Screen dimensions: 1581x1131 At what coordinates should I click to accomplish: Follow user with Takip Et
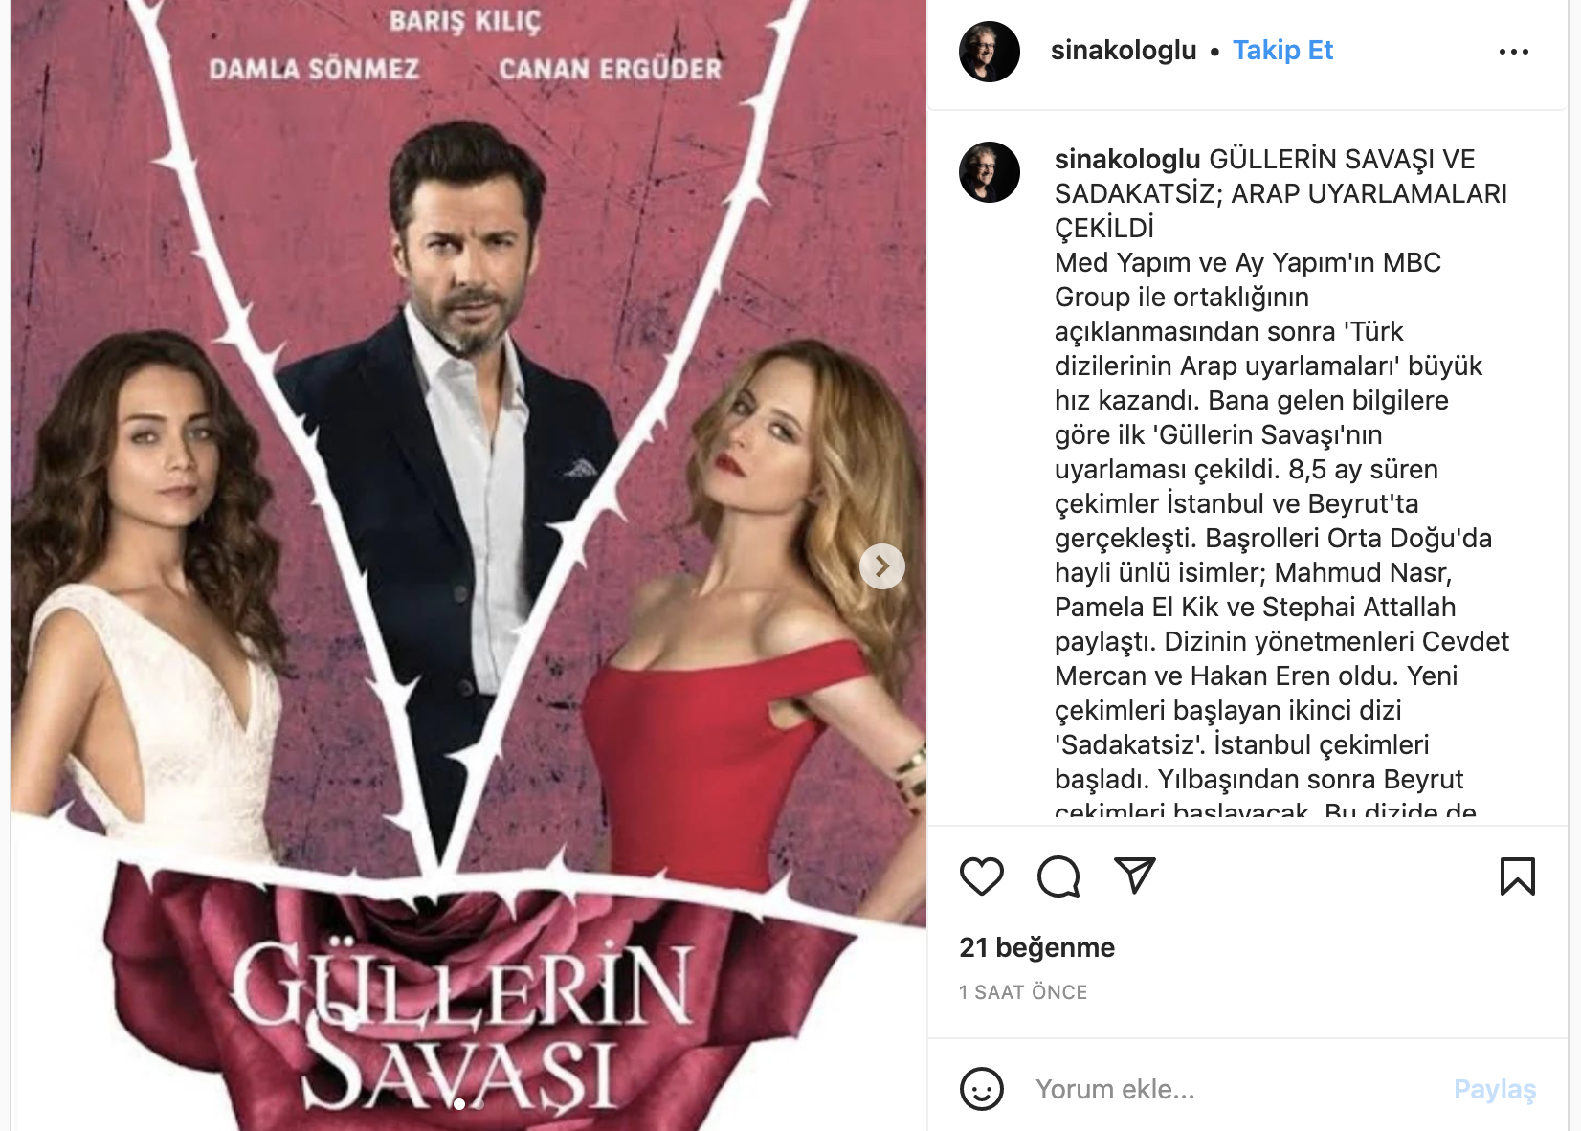pos(1282,50)
